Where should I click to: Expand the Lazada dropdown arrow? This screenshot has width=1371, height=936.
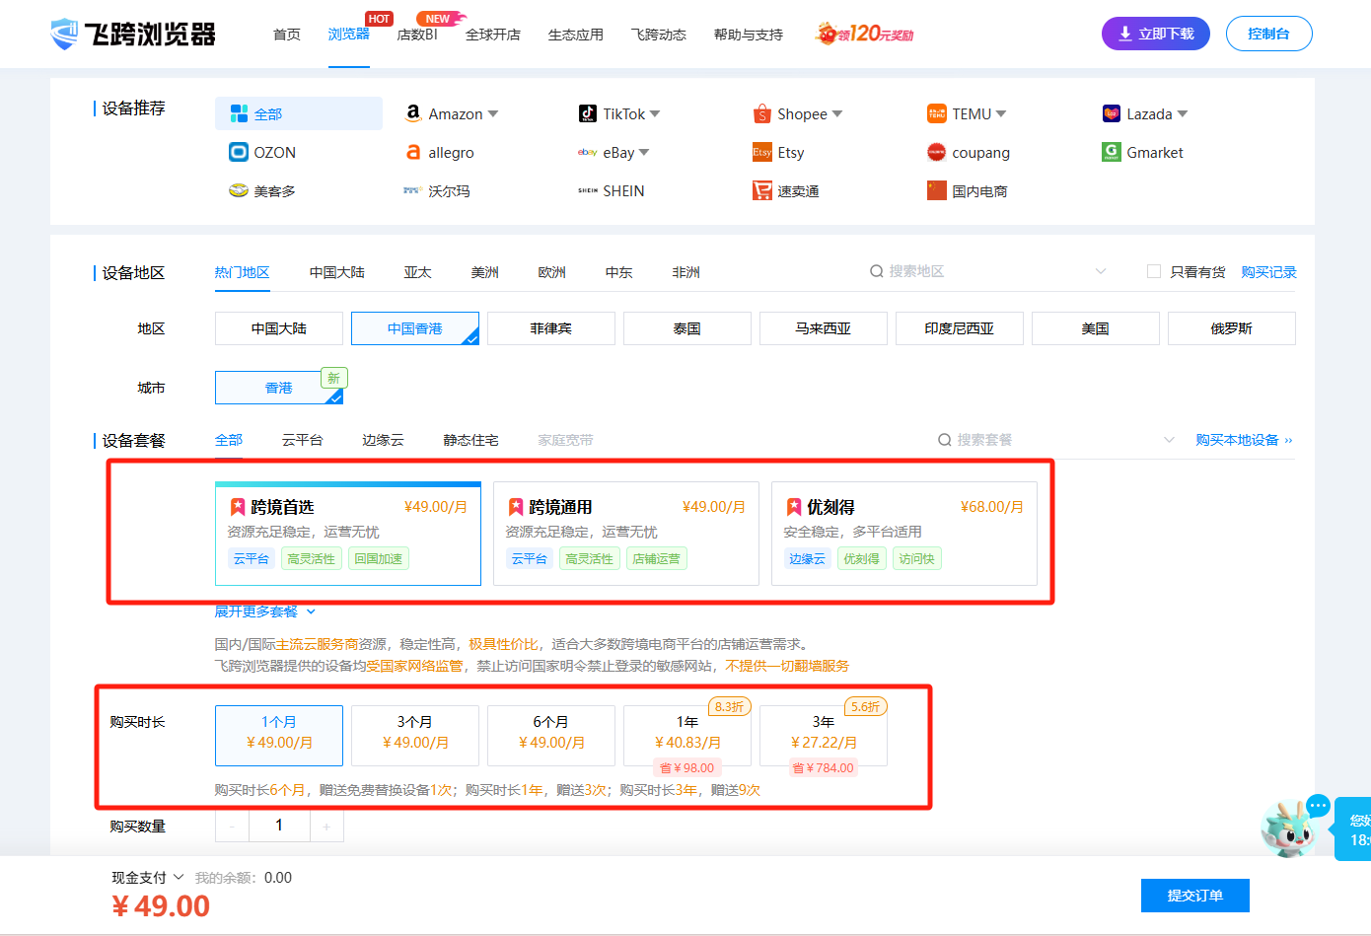1183,114
